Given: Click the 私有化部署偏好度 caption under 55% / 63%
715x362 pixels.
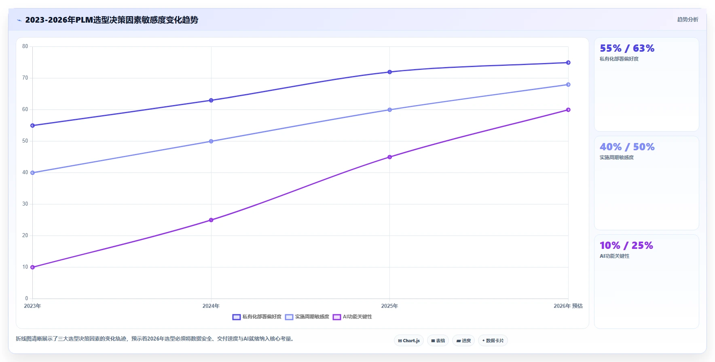Looking at the screenshot, I should click(x=619, y=59).
